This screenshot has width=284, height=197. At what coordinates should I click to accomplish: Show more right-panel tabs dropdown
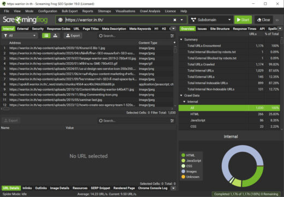280,28
